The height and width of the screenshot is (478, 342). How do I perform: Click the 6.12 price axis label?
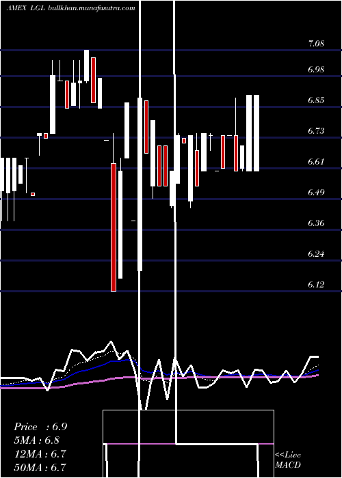click(x=316, y=285)
